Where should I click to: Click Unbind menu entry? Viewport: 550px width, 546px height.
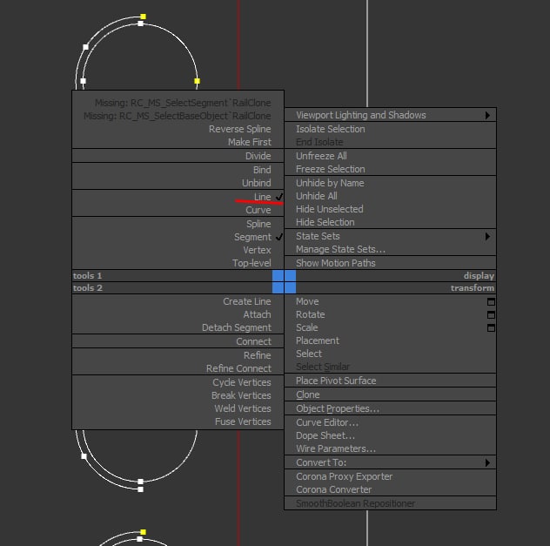pos(257,183)
